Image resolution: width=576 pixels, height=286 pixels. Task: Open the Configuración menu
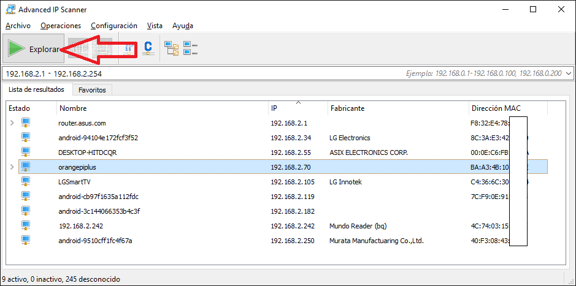click(113, 26)
